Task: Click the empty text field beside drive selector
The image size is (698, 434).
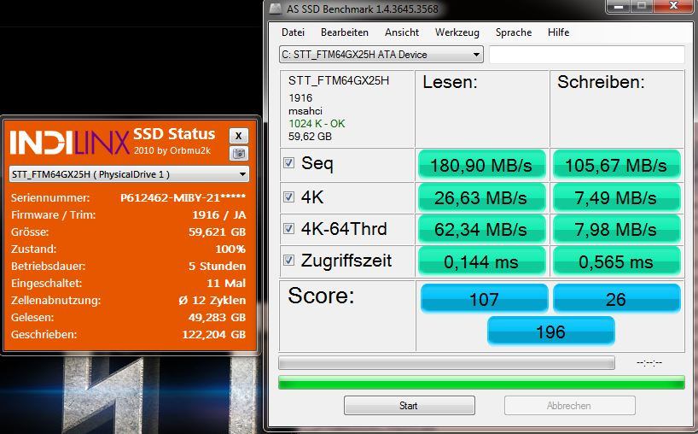Action: [x=587, y=55]
